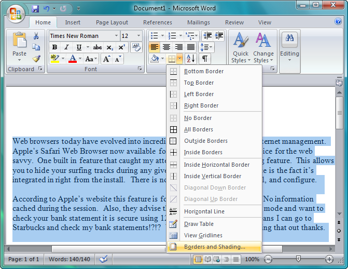348x269 pixels.
Task: Click the zoom slider handle
Action: click(299, 259)
